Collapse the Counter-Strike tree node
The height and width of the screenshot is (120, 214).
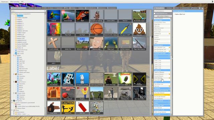(x=14, y=93)
